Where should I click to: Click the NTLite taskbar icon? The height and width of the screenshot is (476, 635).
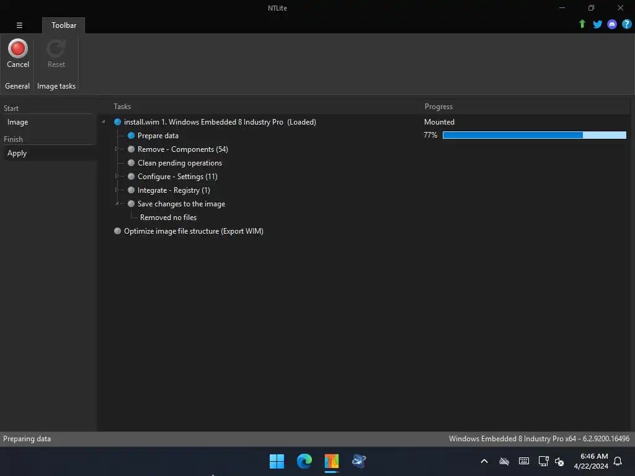331,461
